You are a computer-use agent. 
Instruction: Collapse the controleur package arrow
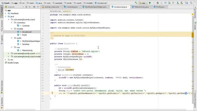pos(12,23)
